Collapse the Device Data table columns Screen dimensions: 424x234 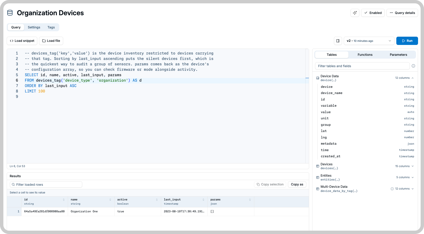(x=413, y=78)
